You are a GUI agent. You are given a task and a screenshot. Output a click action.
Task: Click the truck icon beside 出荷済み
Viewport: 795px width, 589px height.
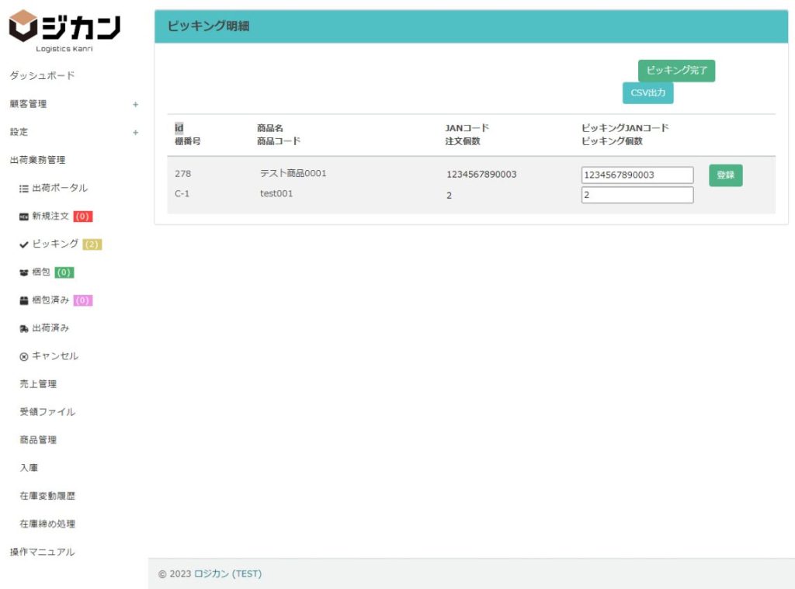point(24,328)
